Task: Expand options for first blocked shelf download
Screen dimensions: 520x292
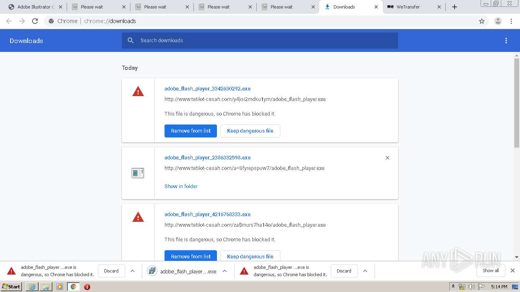Action: (x=132, y=271)
